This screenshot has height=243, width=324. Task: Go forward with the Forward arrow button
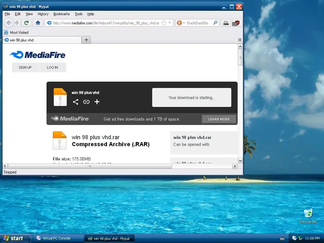point(17,23)
